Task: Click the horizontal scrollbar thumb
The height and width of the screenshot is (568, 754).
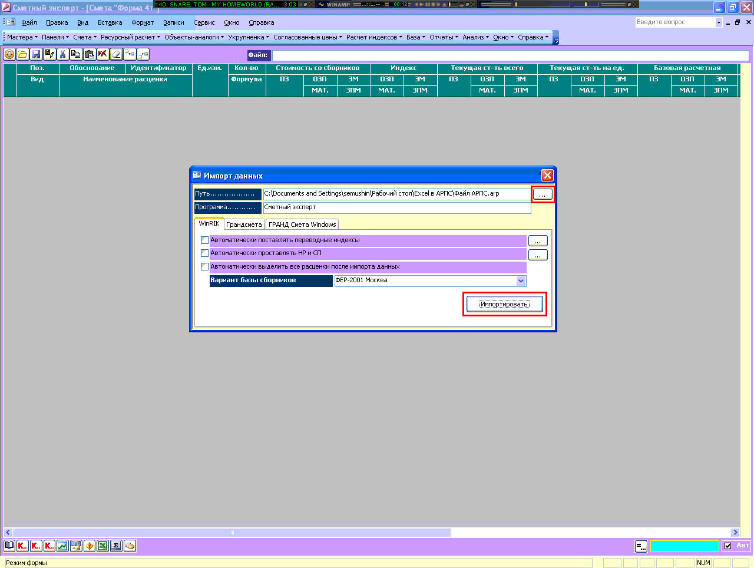Action: click(232, 533)
